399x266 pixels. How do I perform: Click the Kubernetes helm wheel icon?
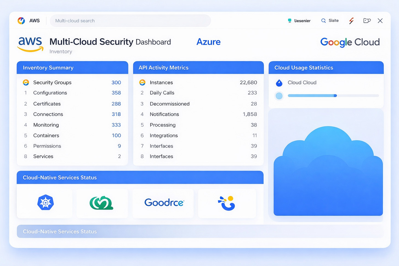point(45,203)
